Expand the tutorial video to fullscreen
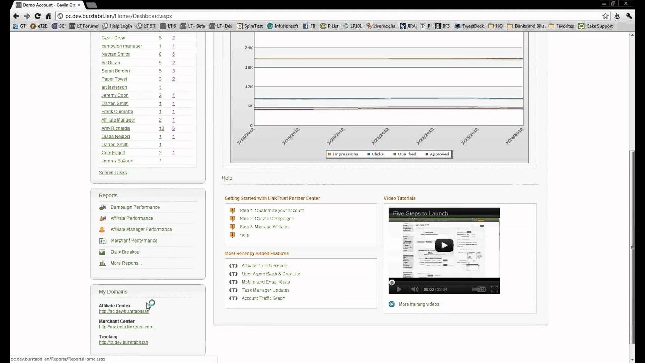This screenshot has width=645, height=363. point(494,289)
